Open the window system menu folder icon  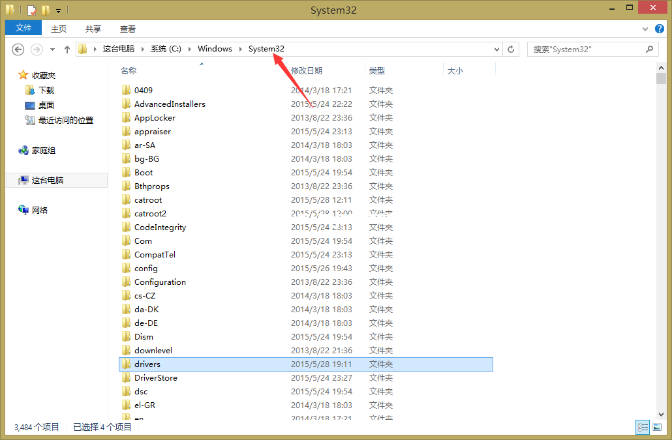[10, 9]
